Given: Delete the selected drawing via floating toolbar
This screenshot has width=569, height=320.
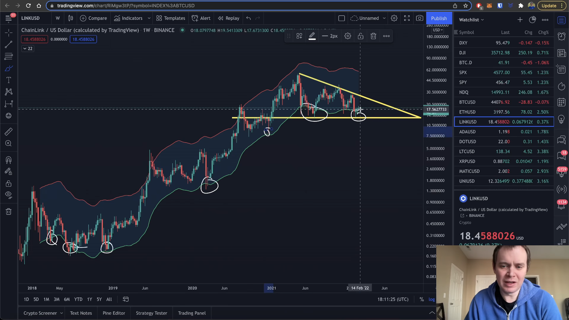Looking at the screenshot, I should coord(373,36).
